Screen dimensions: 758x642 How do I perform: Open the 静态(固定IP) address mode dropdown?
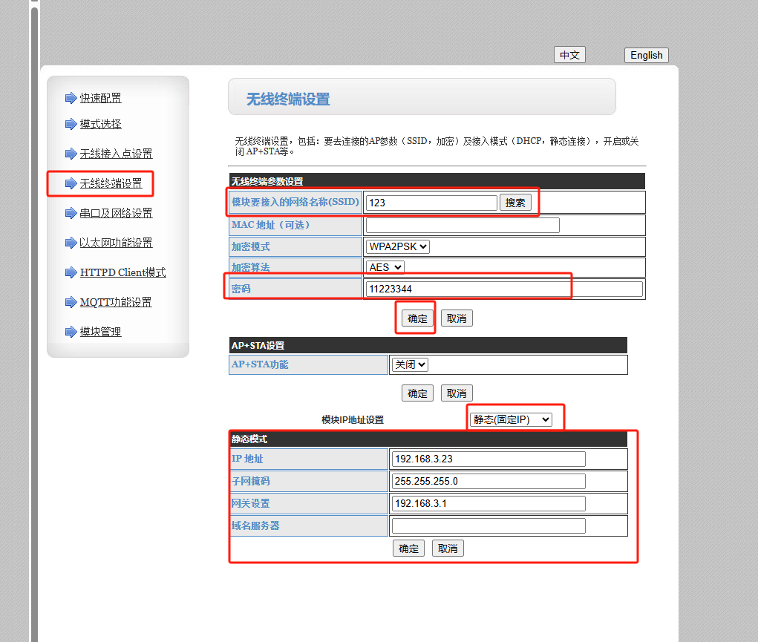511,419
